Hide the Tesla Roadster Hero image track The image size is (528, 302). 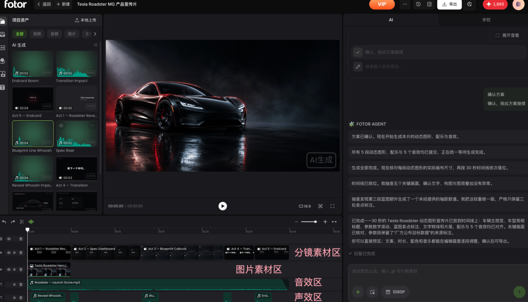tap(9, 269)
